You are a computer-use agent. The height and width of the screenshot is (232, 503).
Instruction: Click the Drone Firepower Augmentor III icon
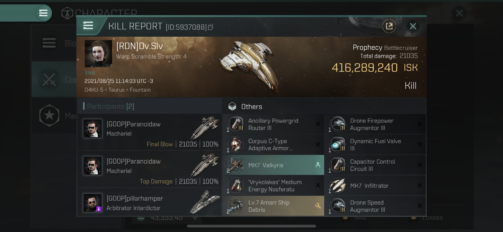[x=338, y=124]
